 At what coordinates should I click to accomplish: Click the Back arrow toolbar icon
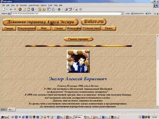point(11,9)
